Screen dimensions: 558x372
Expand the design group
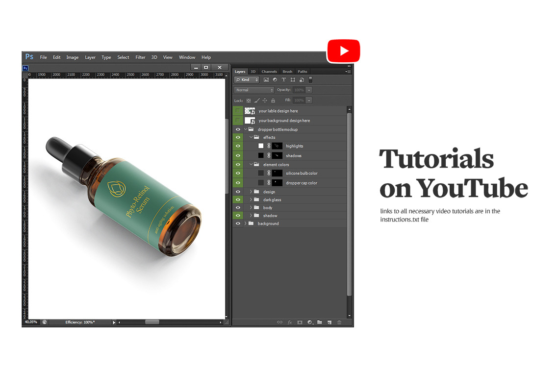coord(251,192)
